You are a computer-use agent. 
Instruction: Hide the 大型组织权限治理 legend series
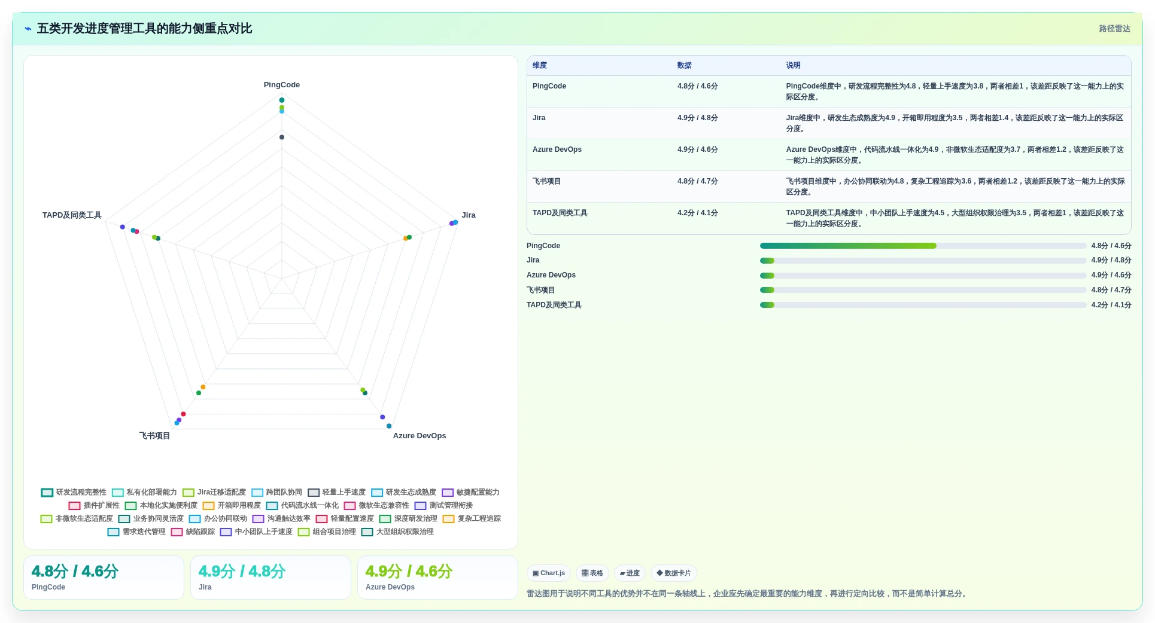pyautogui.click(x=397, y=532)
